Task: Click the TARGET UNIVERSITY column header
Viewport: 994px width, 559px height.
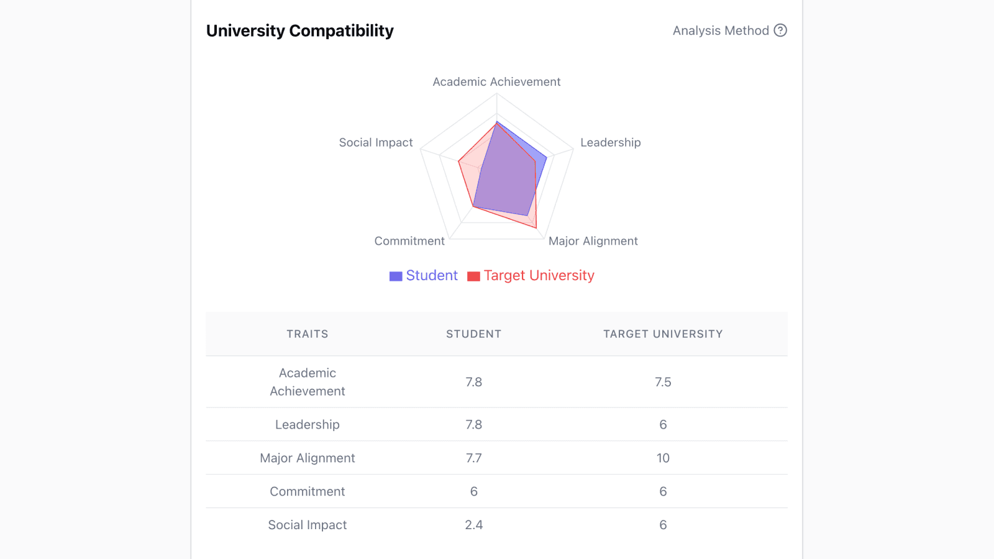Action: point(663,334)
